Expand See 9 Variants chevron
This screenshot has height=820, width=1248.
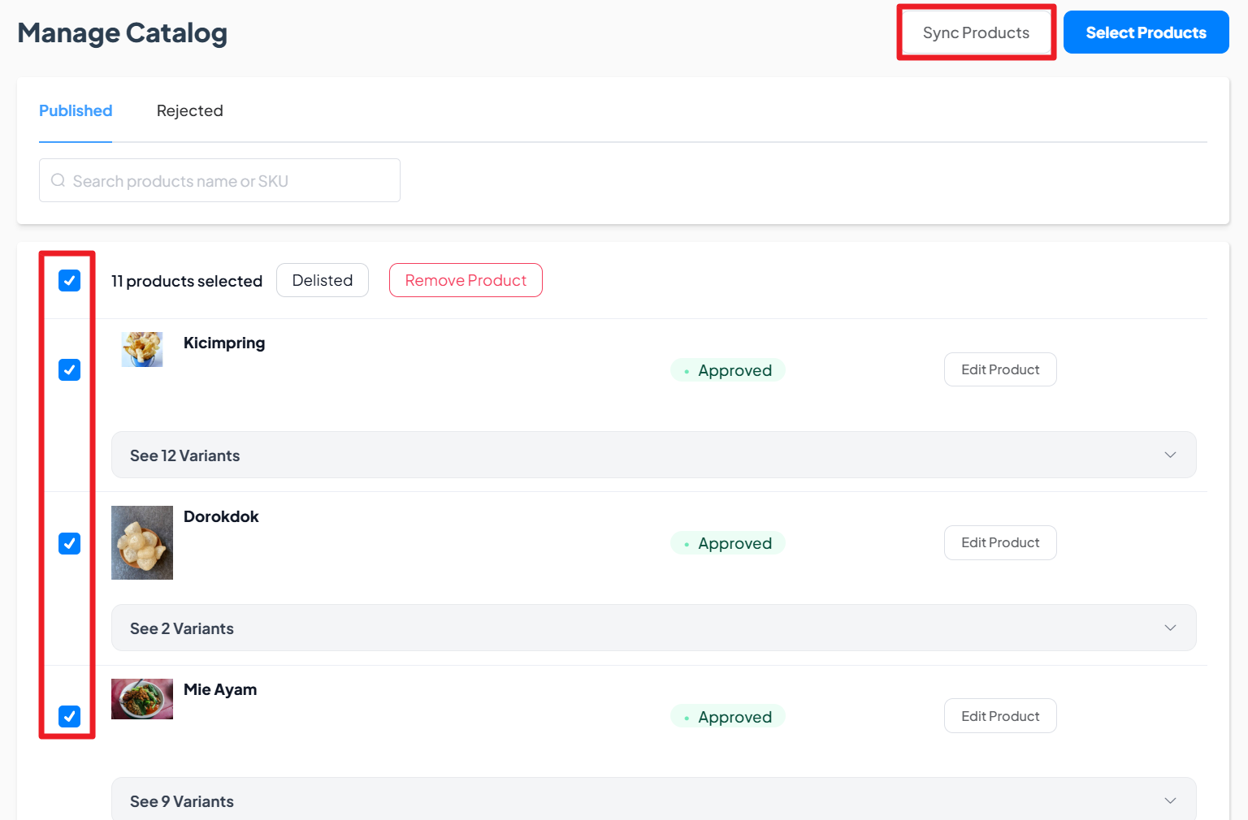click(1170, 801)
